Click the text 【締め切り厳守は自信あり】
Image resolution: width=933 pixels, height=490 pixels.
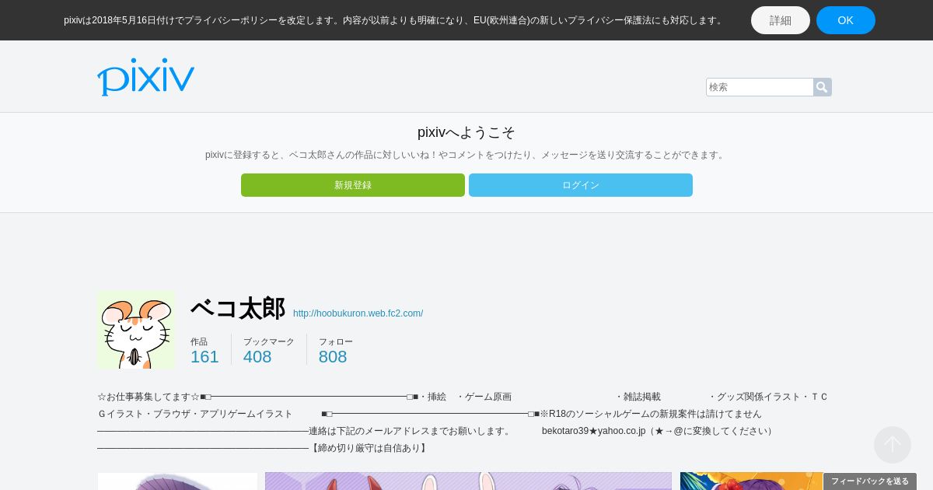tap(369, 448)
